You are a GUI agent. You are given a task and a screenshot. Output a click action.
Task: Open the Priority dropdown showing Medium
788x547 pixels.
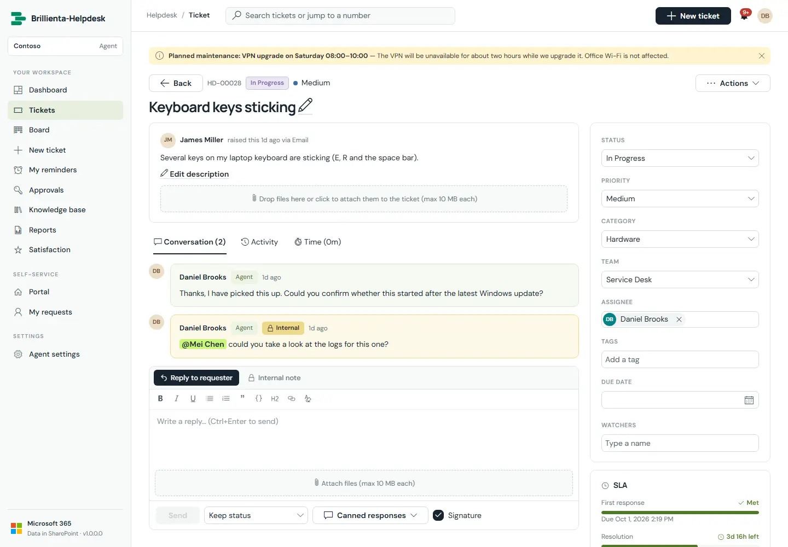pyautogui.click(x=680, y=199)
